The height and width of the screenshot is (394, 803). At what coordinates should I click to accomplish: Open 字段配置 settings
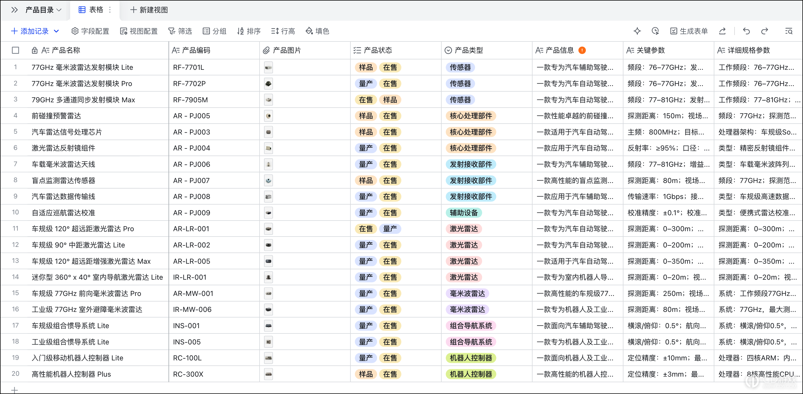coord(90,31)
